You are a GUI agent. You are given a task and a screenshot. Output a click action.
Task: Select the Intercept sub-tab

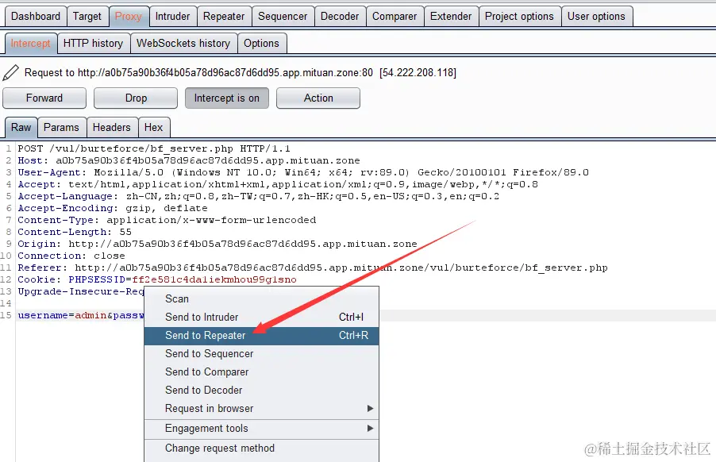(31, 44)
